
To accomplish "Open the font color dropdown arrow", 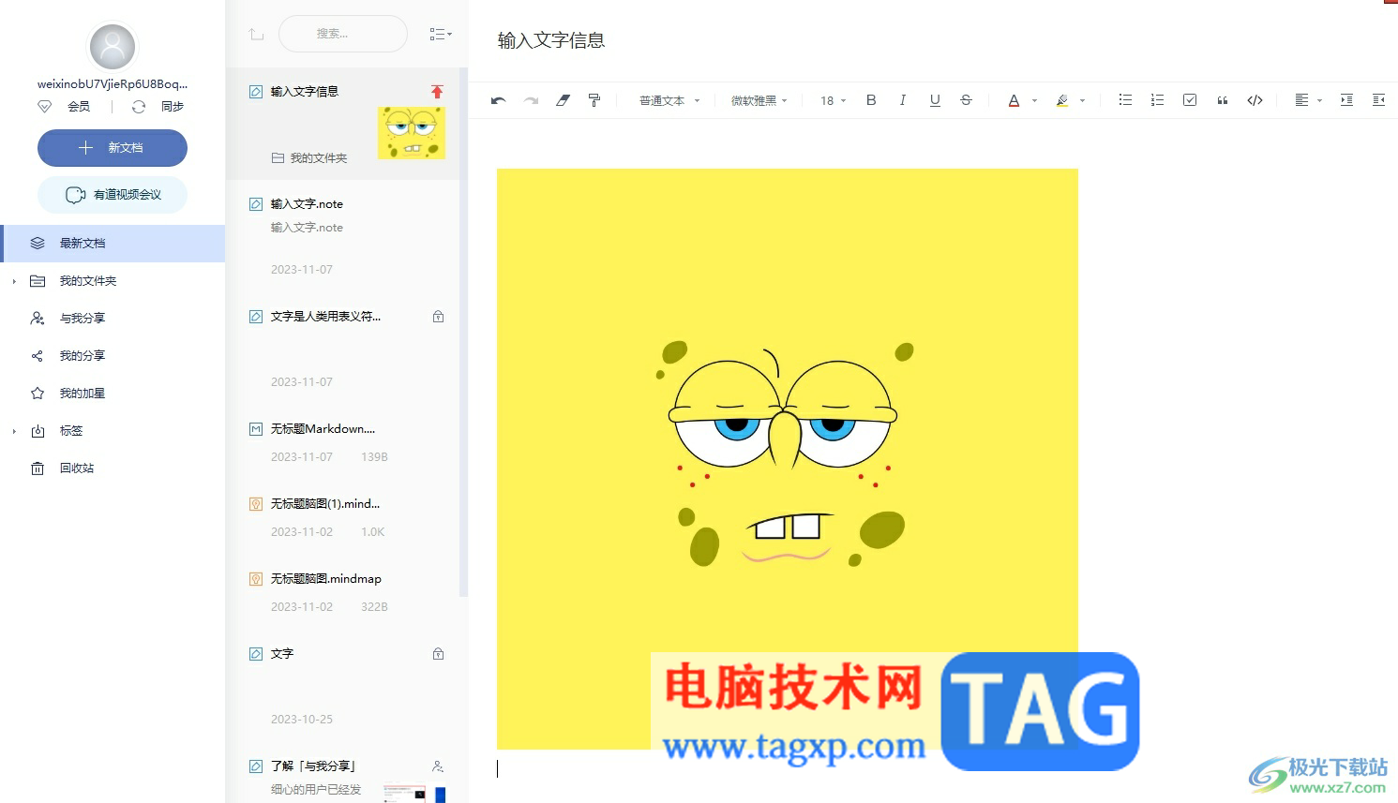I will coord(1034,101).
